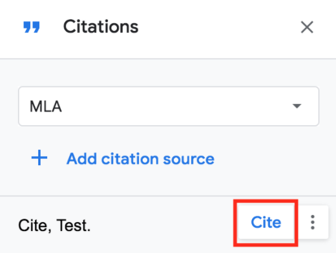The width and height of the screenshot is (336, 253).
Task: Close the Citations sidebar panel
Action: (307, 27)
